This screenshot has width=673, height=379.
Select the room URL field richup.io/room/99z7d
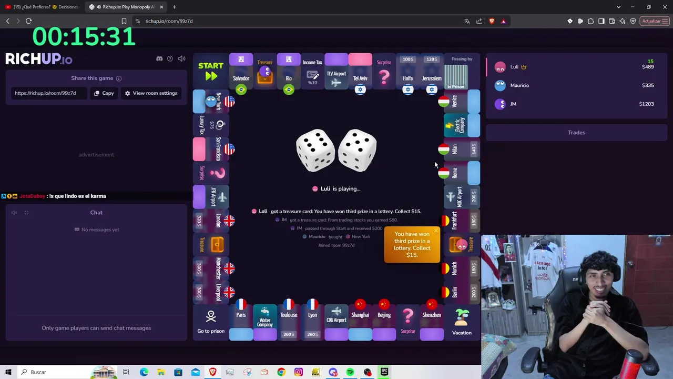click(49, 93)
